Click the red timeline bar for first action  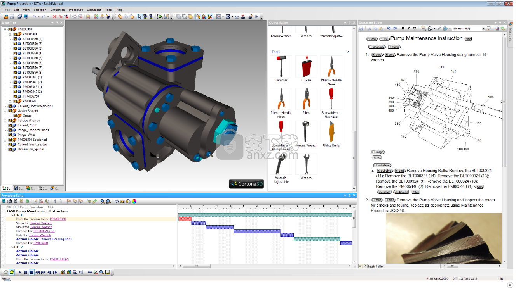pyautogui.click(x=185, y=219)
